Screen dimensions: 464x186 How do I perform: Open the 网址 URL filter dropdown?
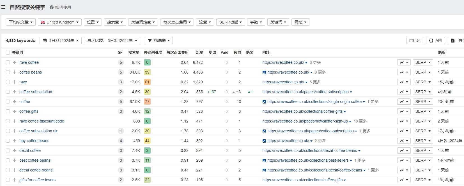click(x=300, y=22)
